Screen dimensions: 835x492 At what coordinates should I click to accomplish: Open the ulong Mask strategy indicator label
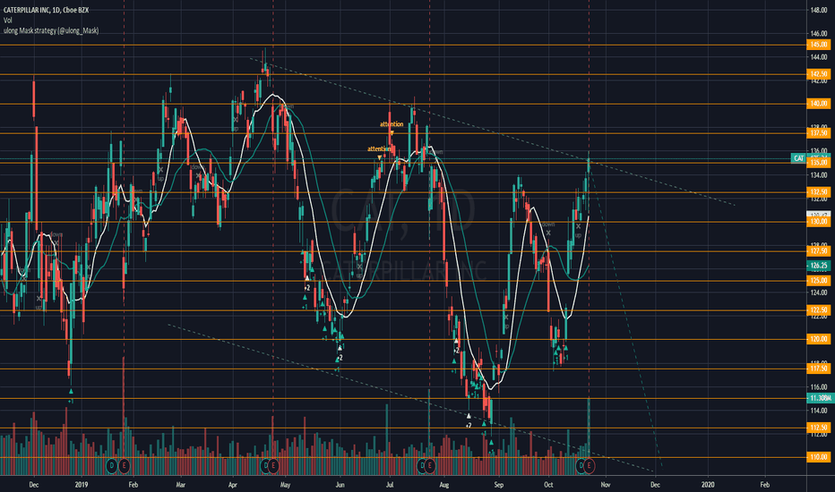[51, 30]
